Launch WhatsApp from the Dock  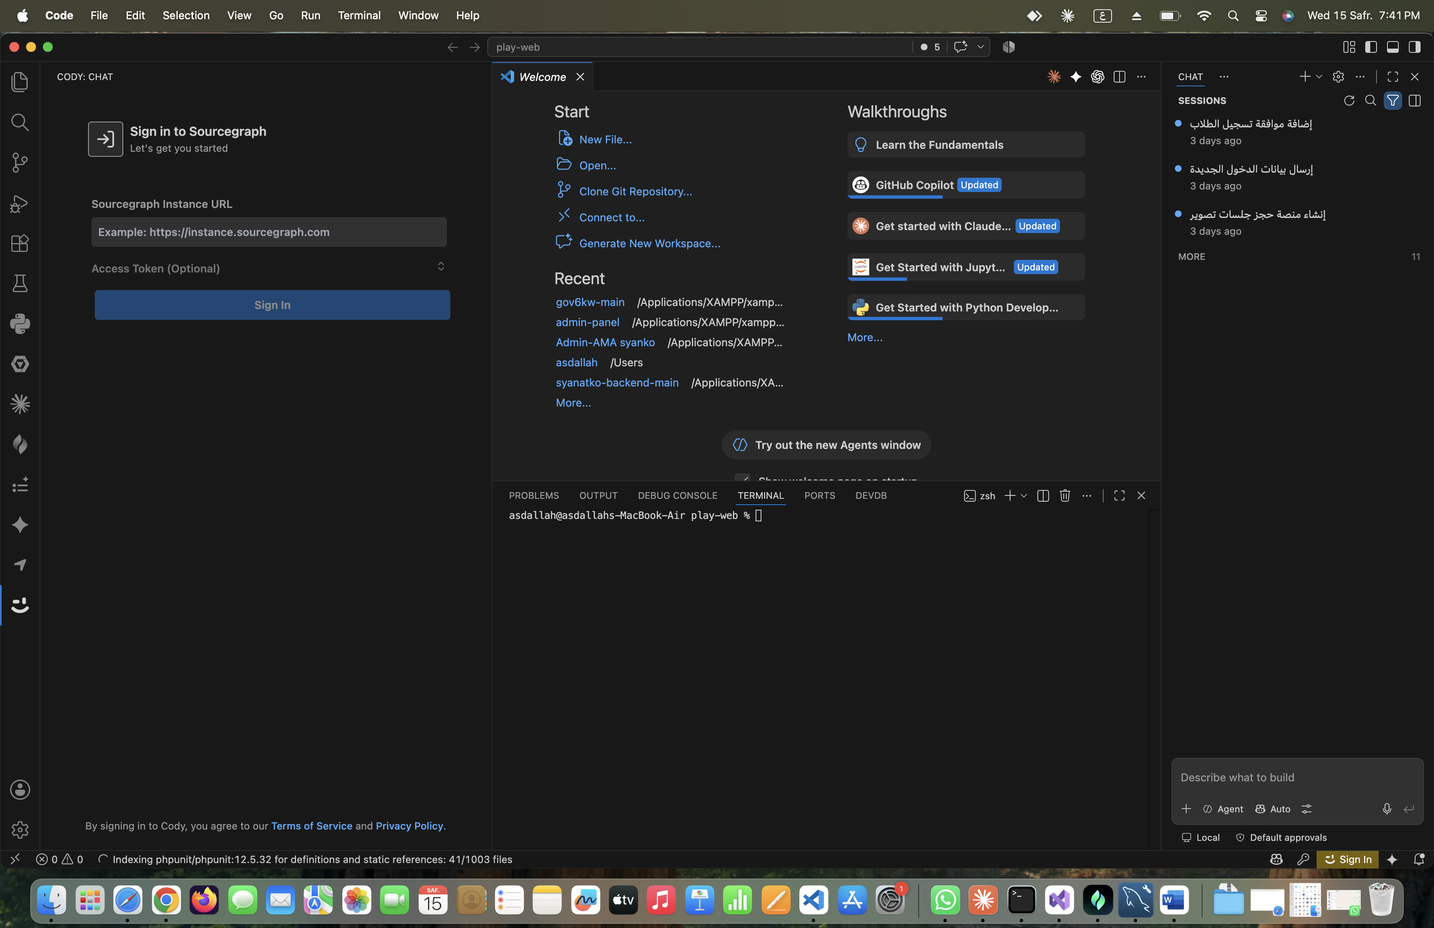945,900
